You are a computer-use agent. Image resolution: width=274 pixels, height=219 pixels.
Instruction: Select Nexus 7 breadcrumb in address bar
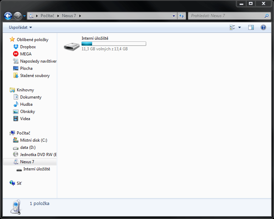tap(69, 16)
